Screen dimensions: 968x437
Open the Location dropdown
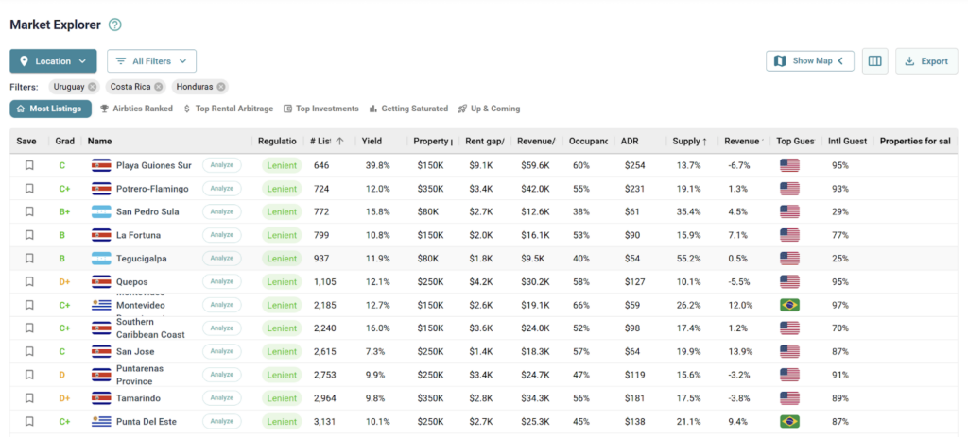(53, 61)
